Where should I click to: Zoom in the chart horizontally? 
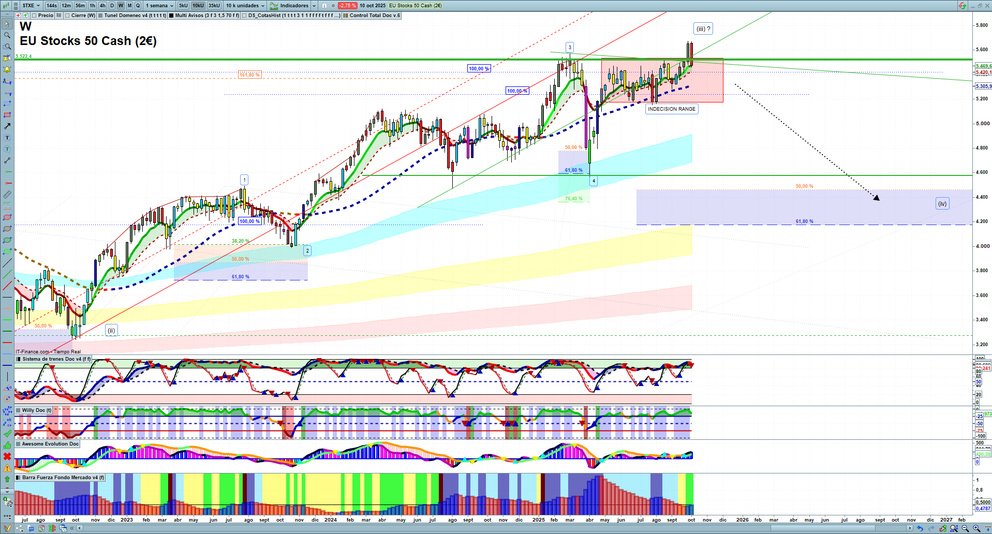pyautogui.click(x=976, y=528)
